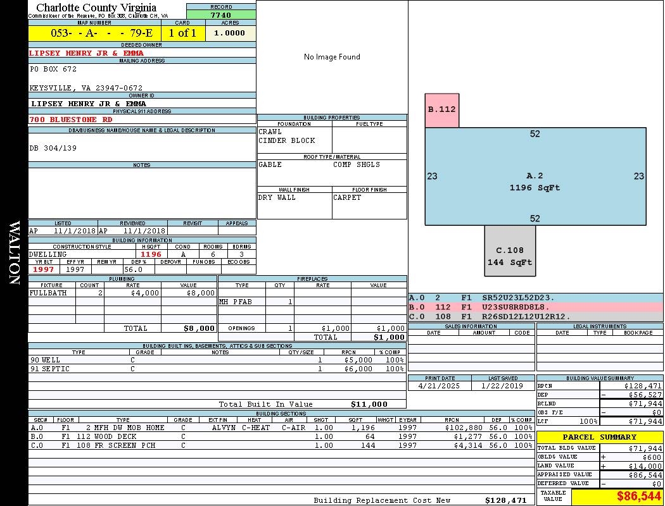Click gray sketch section C.108 144 SqFt
Screen dimensions: 665x506
(510, 250)
